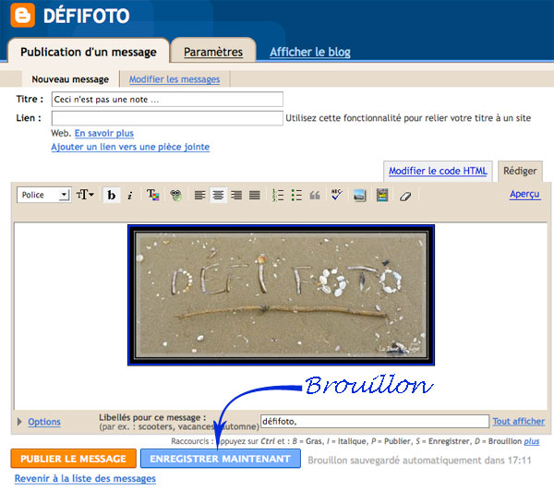Screen dimensions: 554x491
Task: Click the Enregistrer maintenant button
Action: click(221, 459)
